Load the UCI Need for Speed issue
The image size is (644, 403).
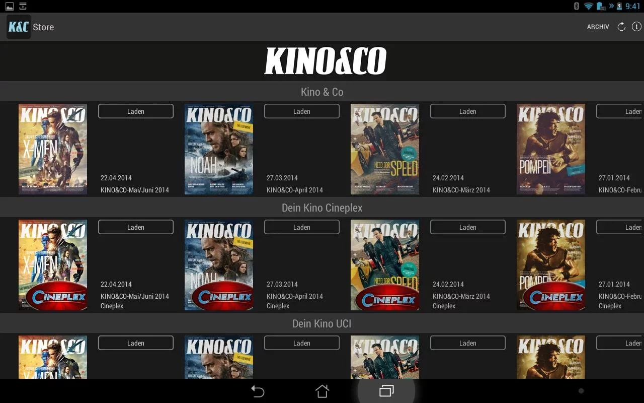(468, 343)
